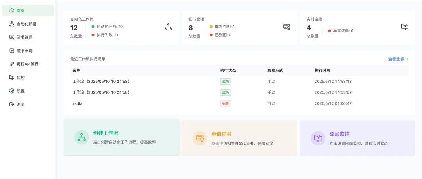Click the 证书申请 plus-box icon in sidebar
Viewport: 422px width, 179px height.
tap(12, 51)
